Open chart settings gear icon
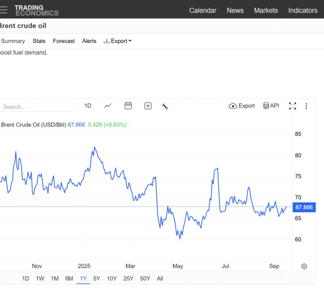 pyautogui.click(x=304, y=266)
